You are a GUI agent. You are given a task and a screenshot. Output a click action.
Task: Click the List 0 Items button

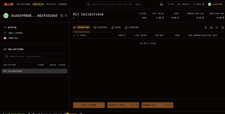pos(89,105)
